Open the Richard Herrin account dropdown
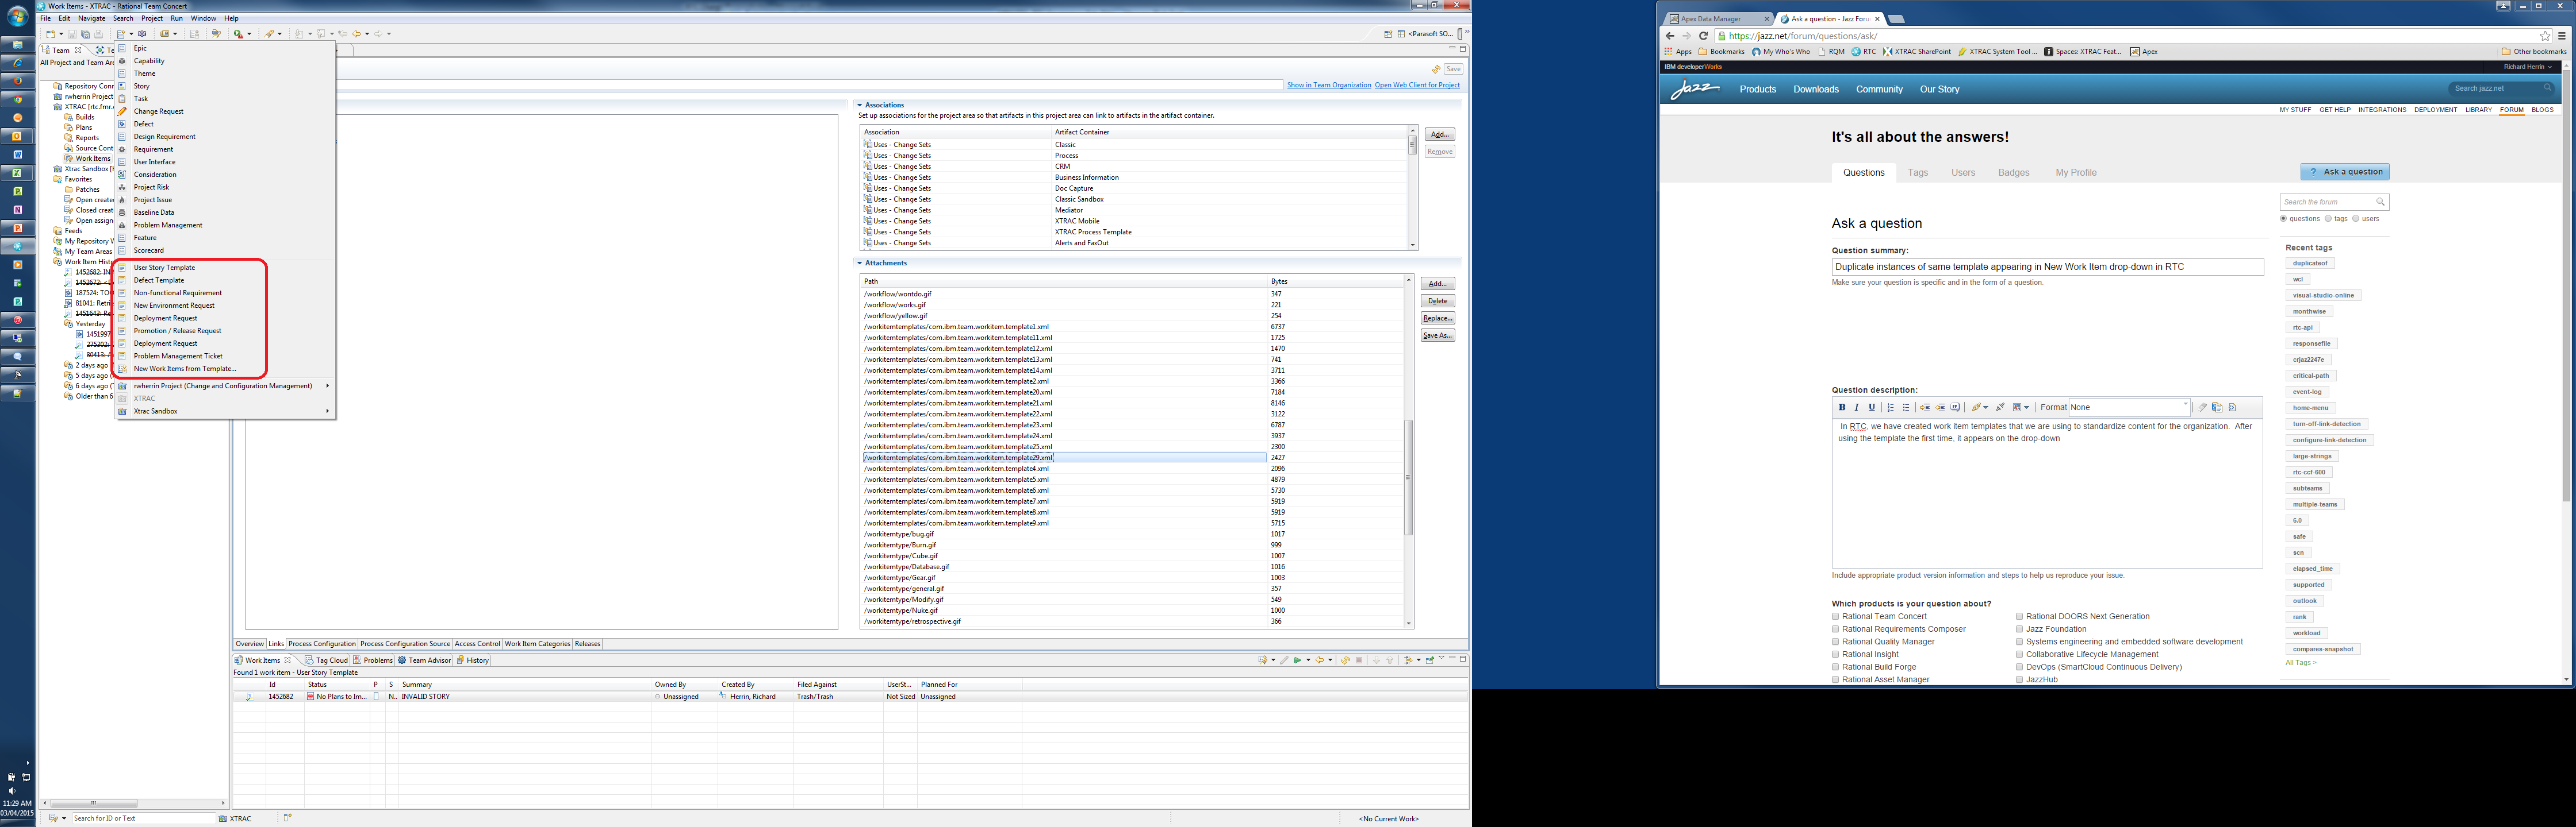Image resolution: width=2576 pixels, height=827 pixels. pyautogui.click(x=2529, y=67)
